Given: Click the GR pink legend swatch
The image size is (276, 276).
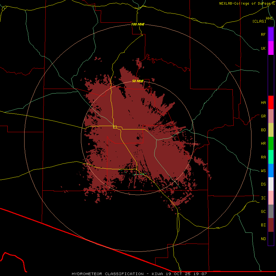Looking at the screenshot, I should click(271, 116).
